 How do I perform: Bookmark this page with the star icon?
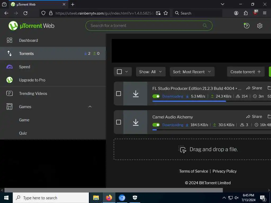pyautogui.click(x=166, y=13)
